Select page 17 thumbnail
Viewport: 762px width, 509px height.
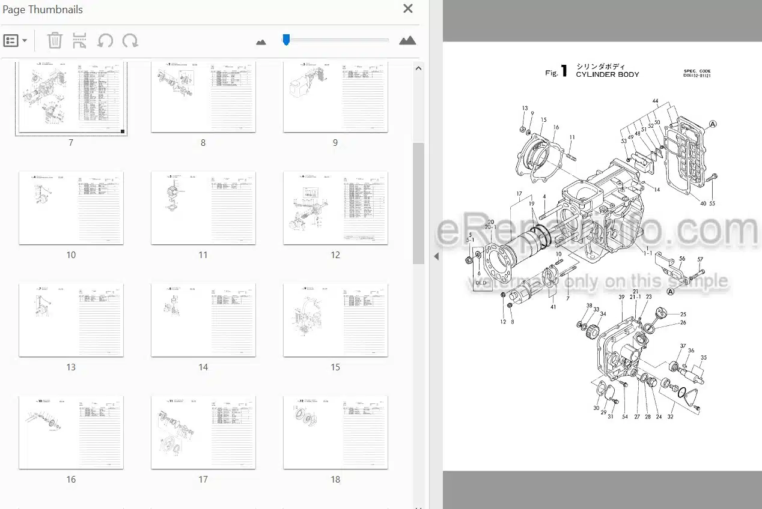click(x=203, y=432)
